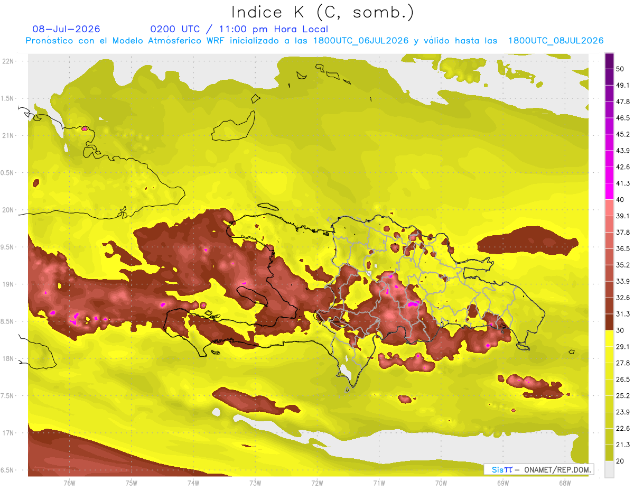The width and height of the screenshot is (634, 490).
Task: Click the '75W' longitude label
Action: click(x=132, y=483)
